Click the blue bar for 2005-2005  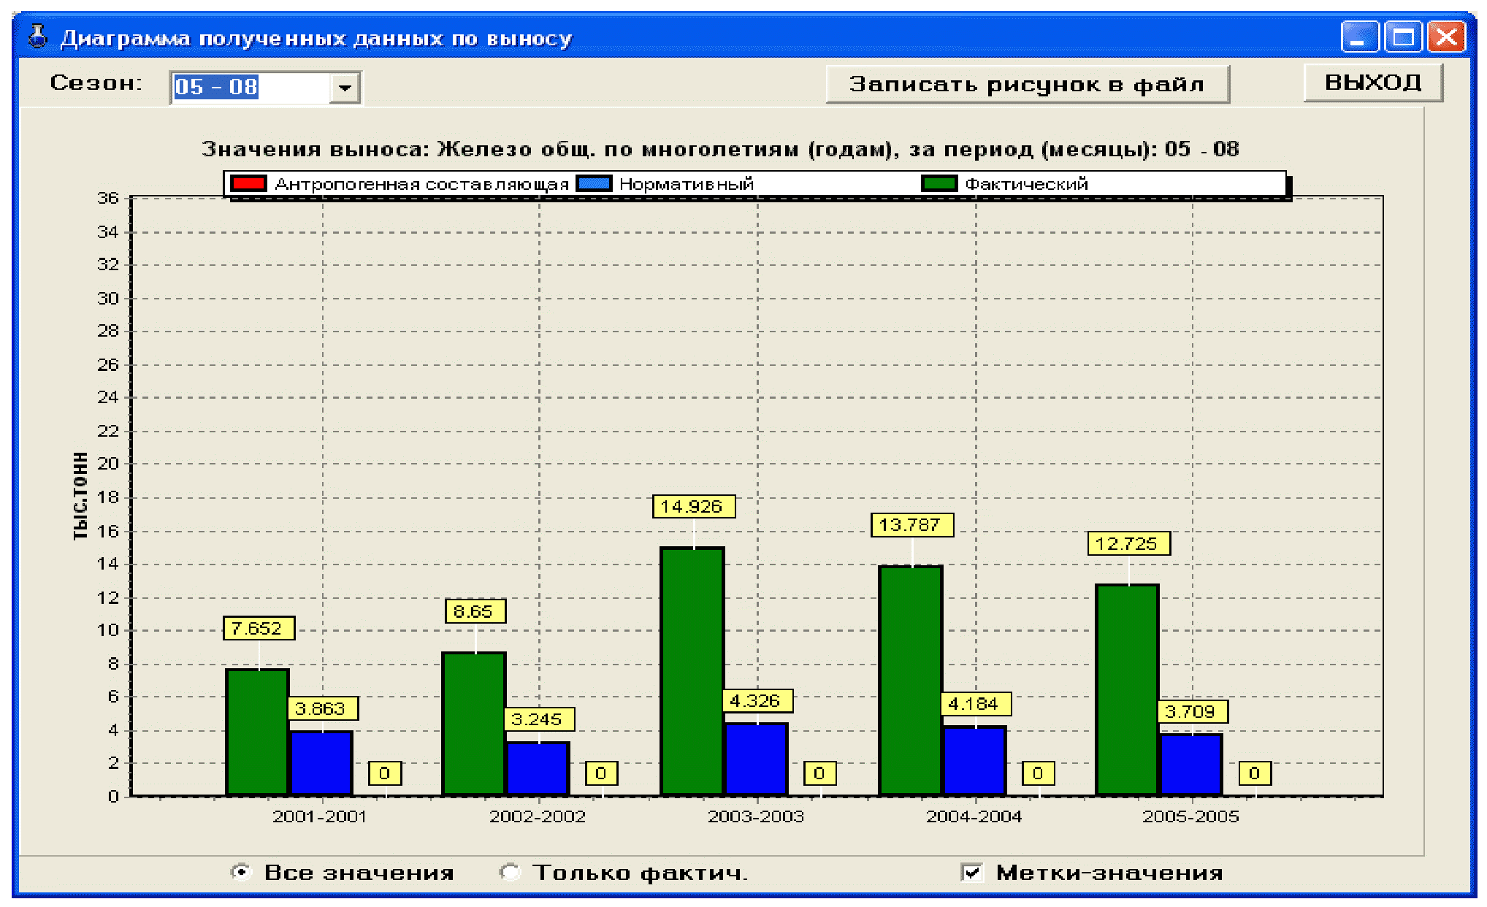(1191, 765)
